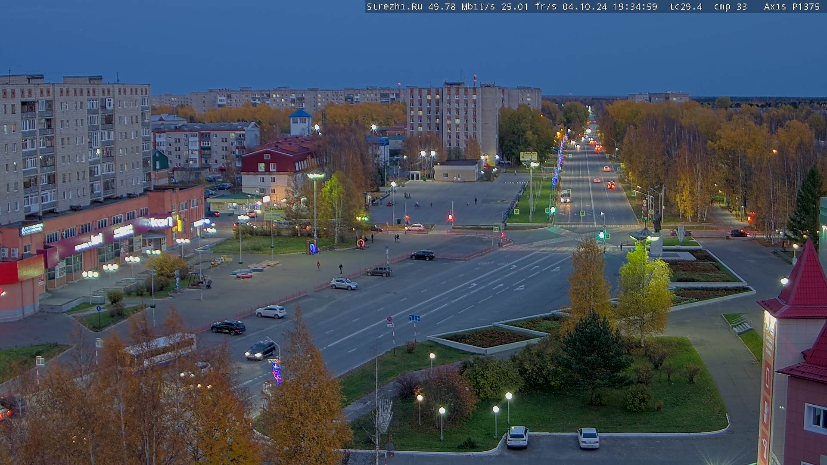Select the Axis P1375 camera model text

pos(792,6)
